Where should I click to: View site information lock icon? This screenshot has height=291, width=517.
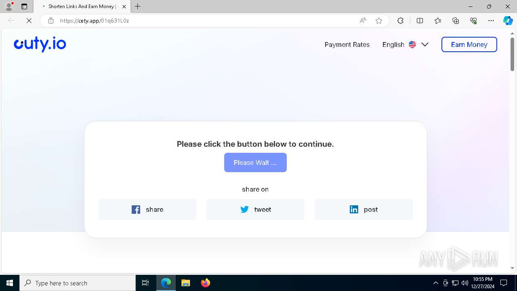[51, 21]
